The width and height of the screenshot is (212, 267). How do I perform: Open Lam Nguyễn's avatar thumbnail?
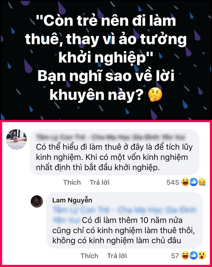coord(37,201)
